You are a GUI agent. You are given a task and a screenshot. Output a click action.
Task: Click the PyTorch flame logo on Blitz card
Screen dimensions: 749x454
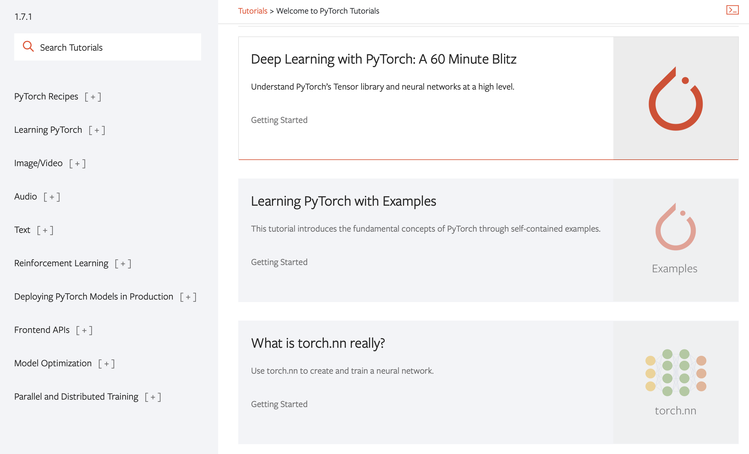coord(675,98)
